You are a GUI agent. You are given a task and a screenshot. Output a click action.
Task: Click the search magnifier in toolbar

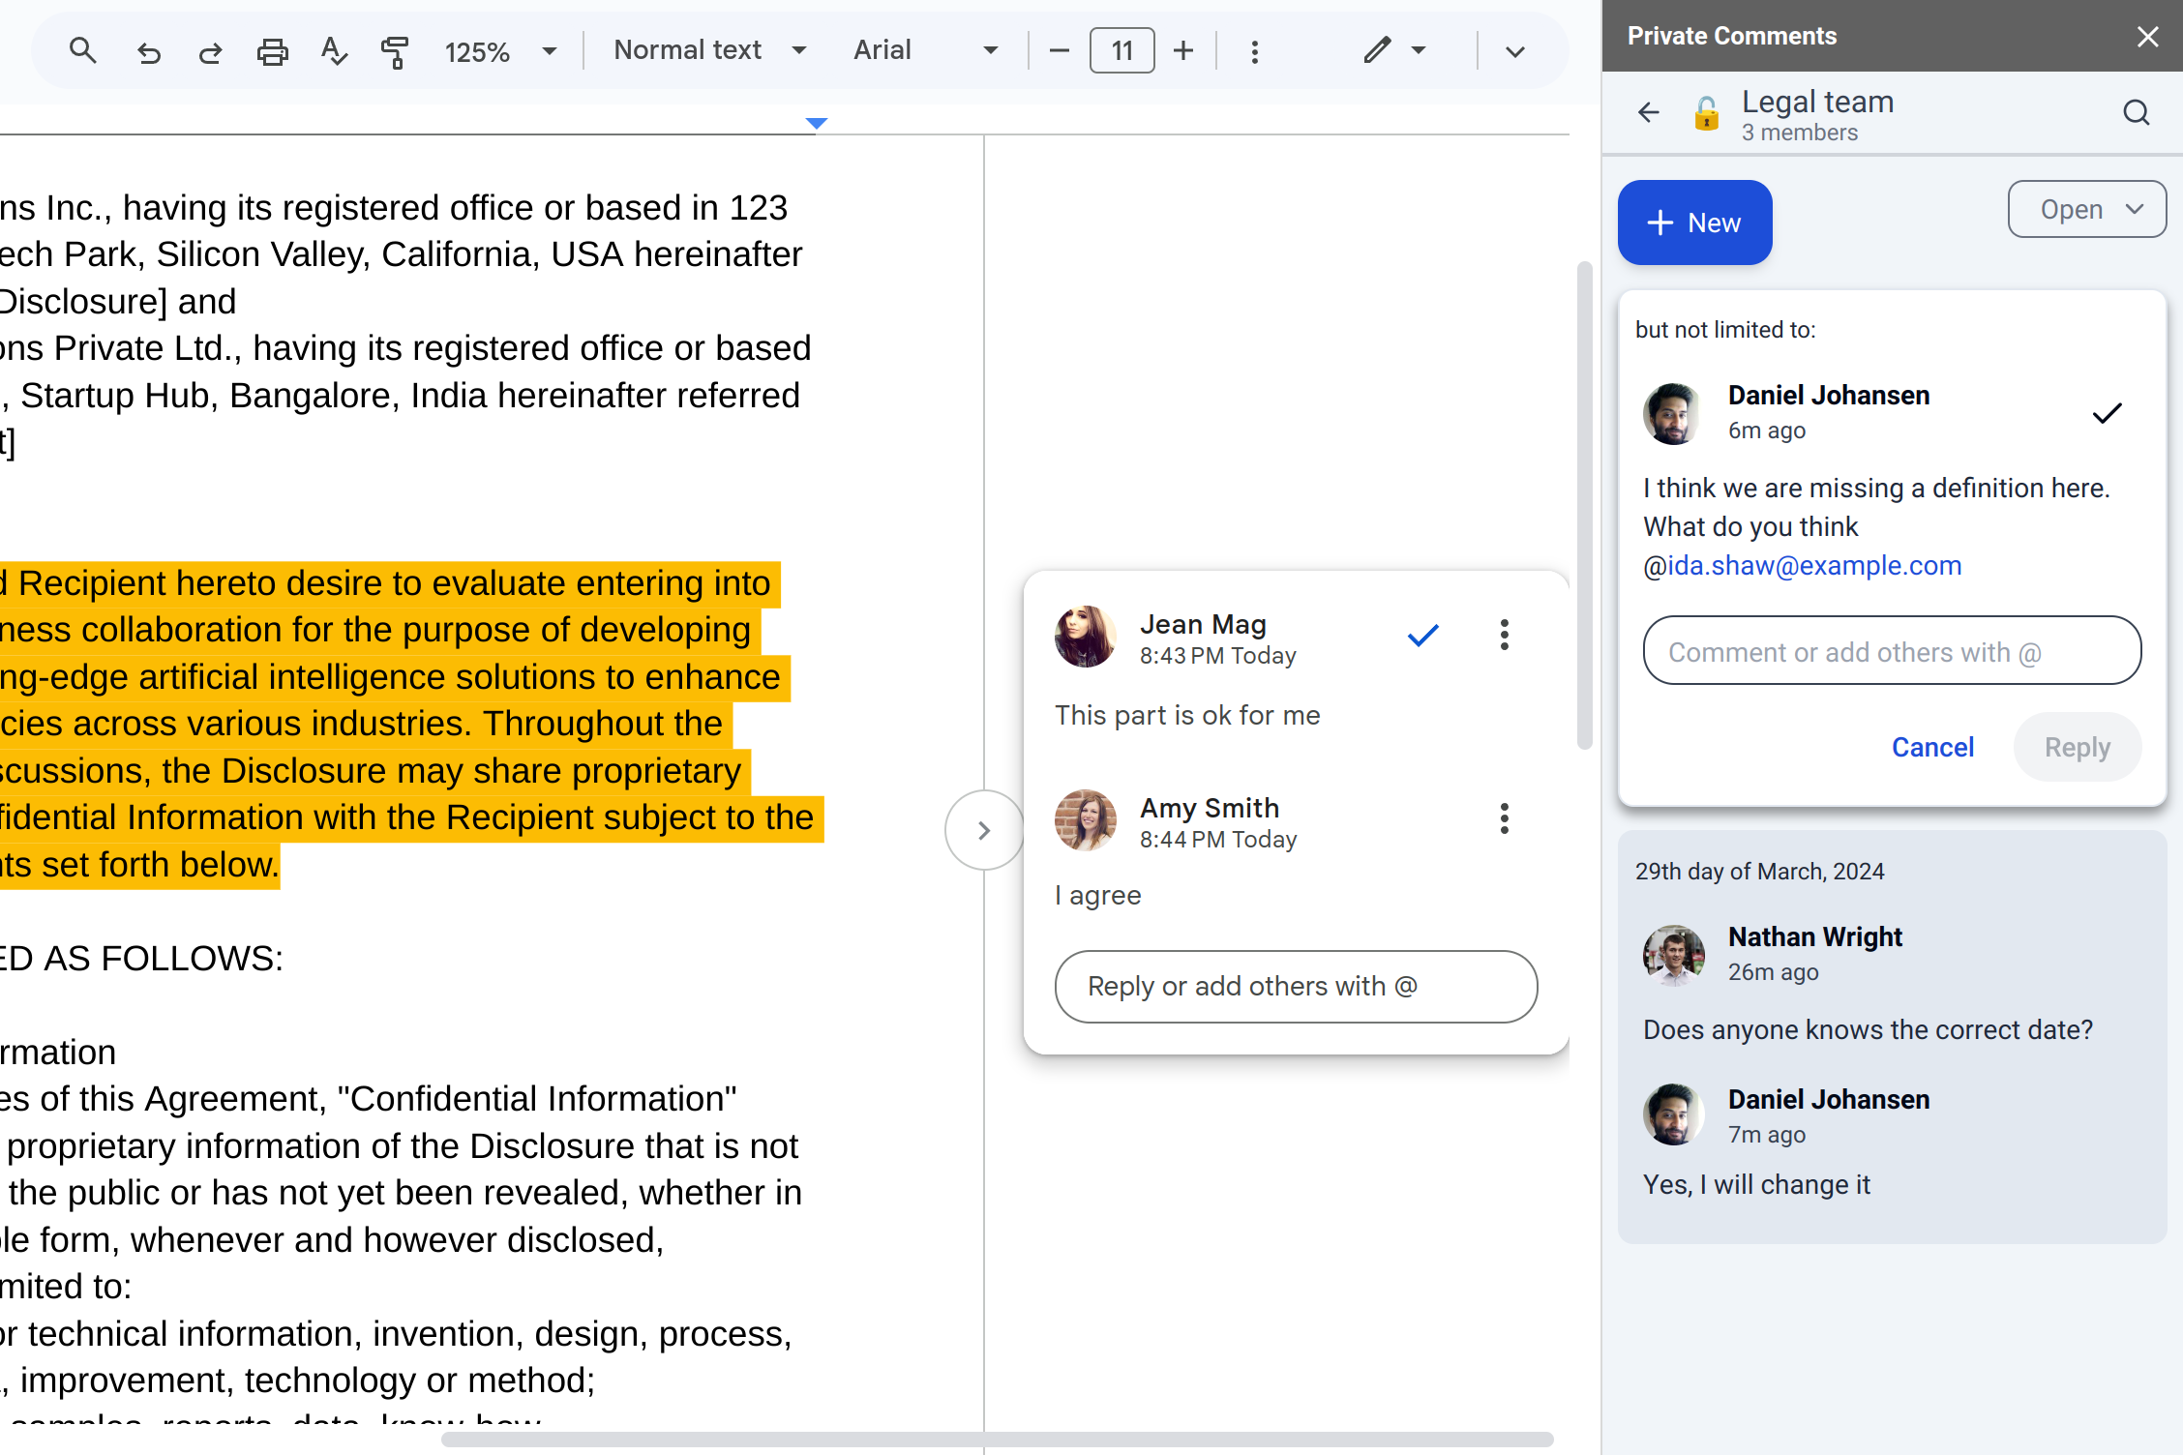(x=83, y=50)
